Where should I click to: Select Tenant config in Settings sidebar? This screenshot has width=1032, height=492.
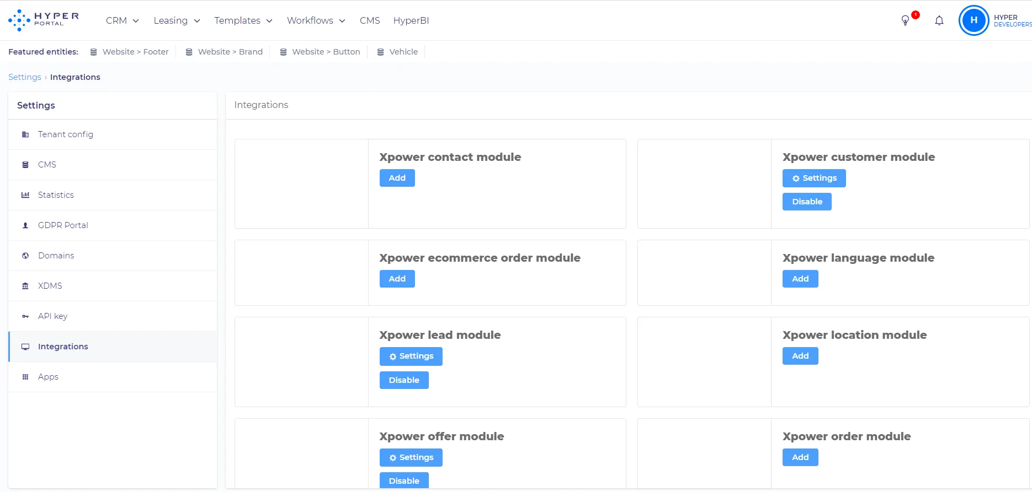(113, 134)
